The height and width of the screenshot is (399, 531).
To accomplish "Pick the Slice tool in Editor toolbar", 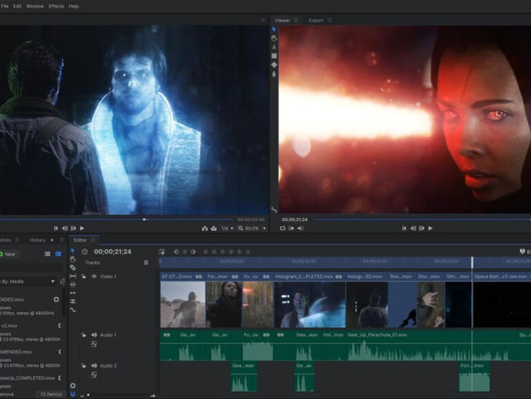I will click(72, 268).
